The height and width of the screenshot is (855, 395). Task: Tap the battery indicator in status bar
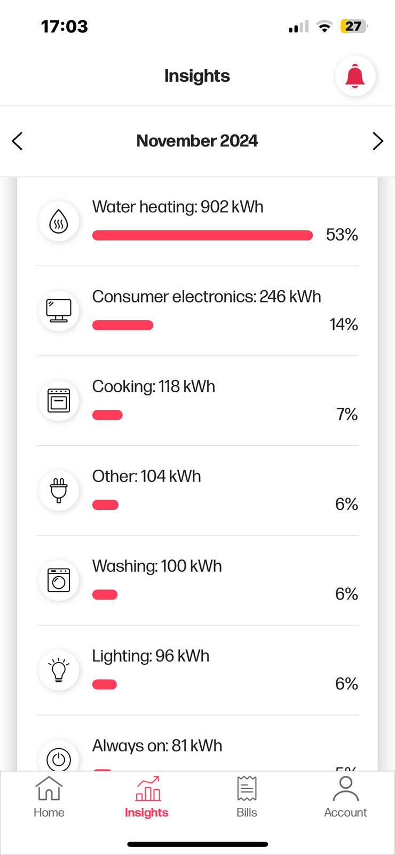point(353,26)
